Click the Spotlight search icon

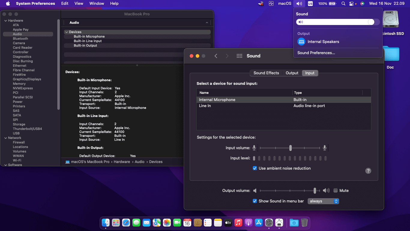coord(343,4)
